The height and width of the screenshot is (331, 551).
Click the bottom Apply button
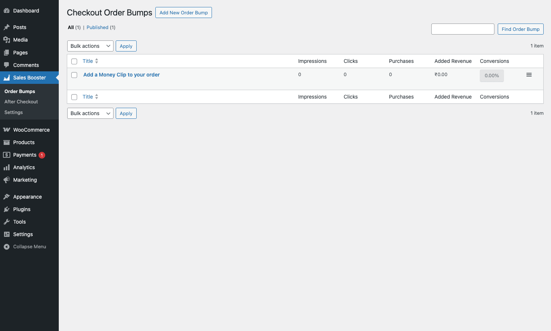pyautogui.click(x=126, y=113)
